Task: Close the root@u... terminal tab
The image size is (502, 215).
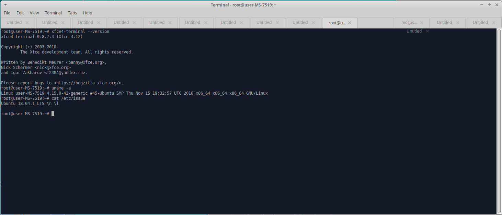Action: point(350,23)
